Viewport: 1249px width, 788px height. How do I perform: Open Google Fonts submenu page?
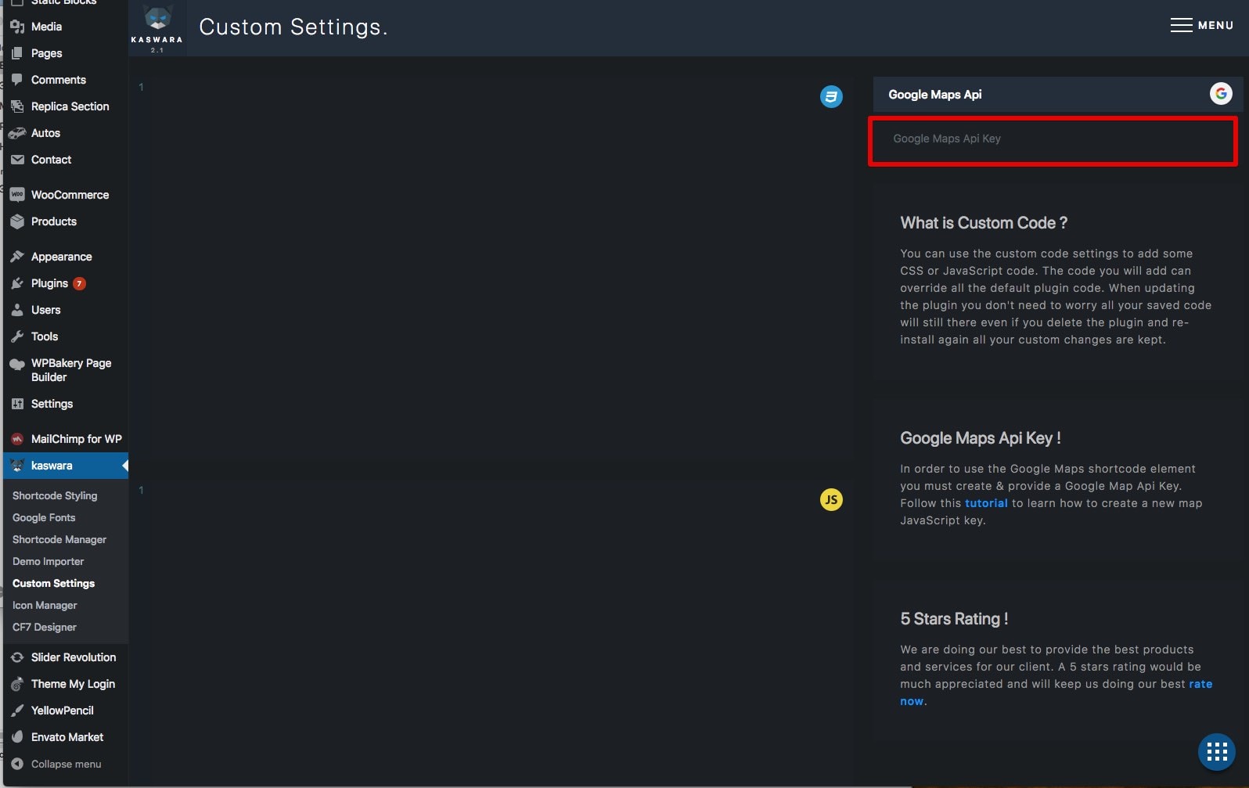click(x=44, y=517)
